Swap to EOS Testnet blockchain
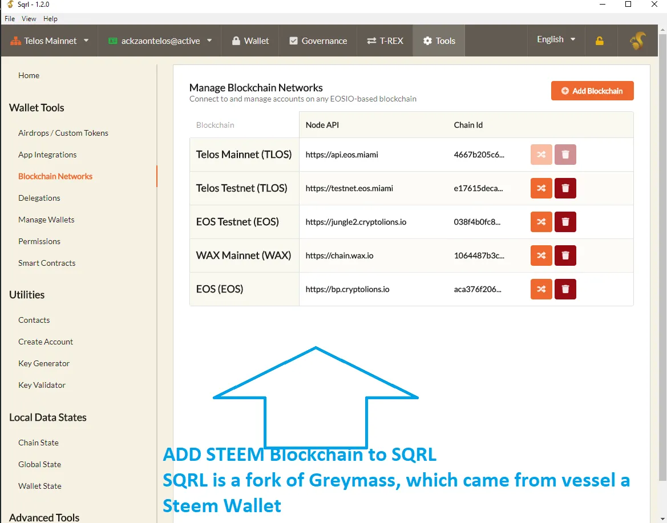667x523 pixels. [541, 221]
